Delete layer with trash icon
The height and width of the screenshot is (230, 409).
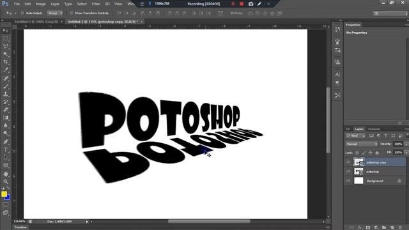point(400,227)
